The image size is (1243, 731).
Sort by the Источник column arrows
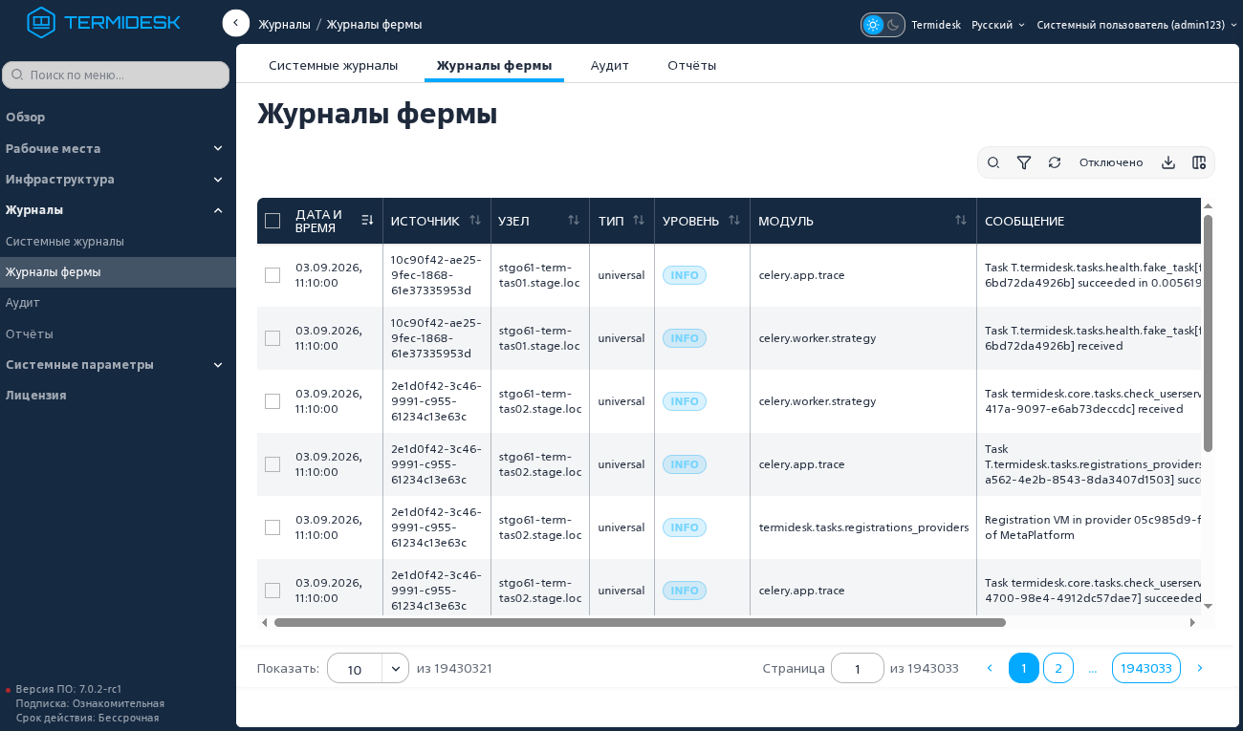pos(475,220)
